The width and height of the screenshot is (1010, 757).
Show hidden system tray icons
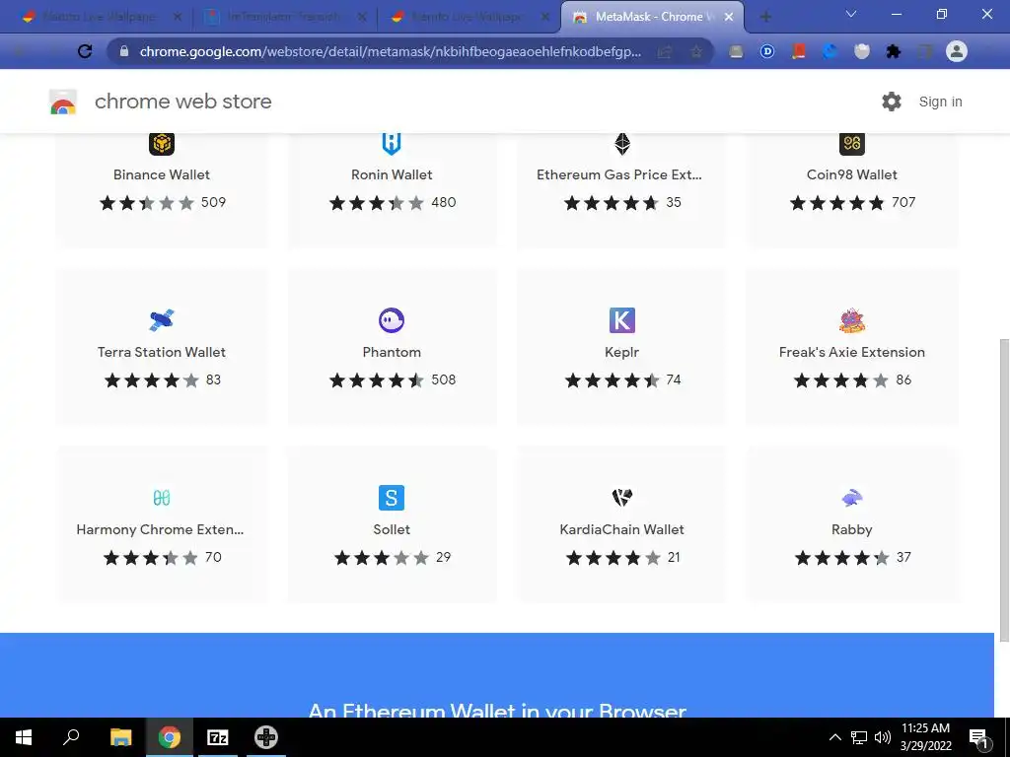point(834,737)
